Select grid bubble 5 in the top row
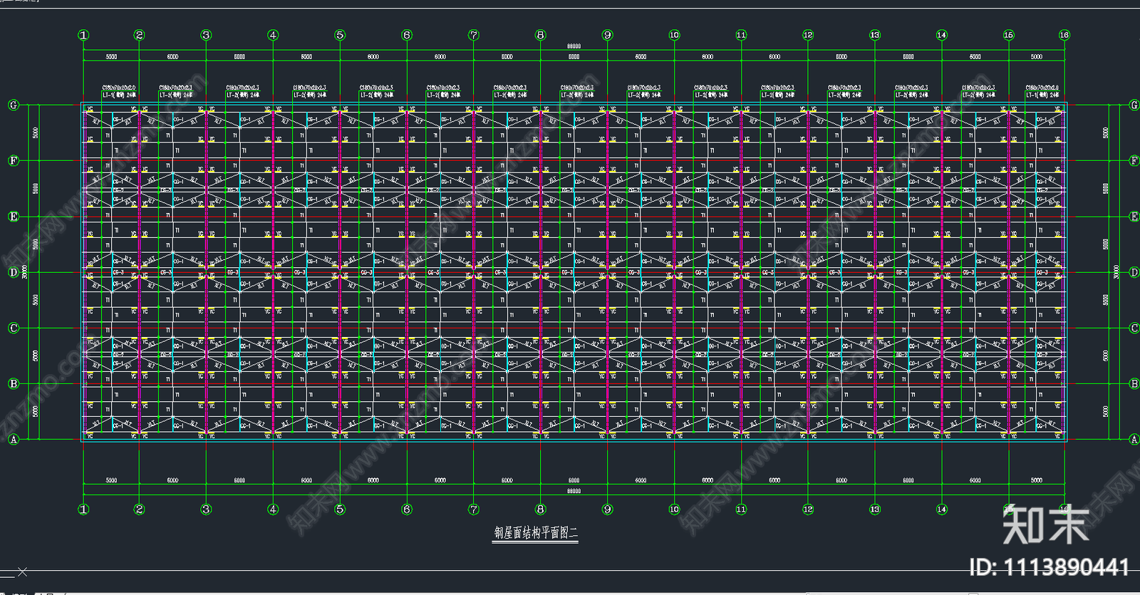Screen dimensions: 1140x595 340,35
